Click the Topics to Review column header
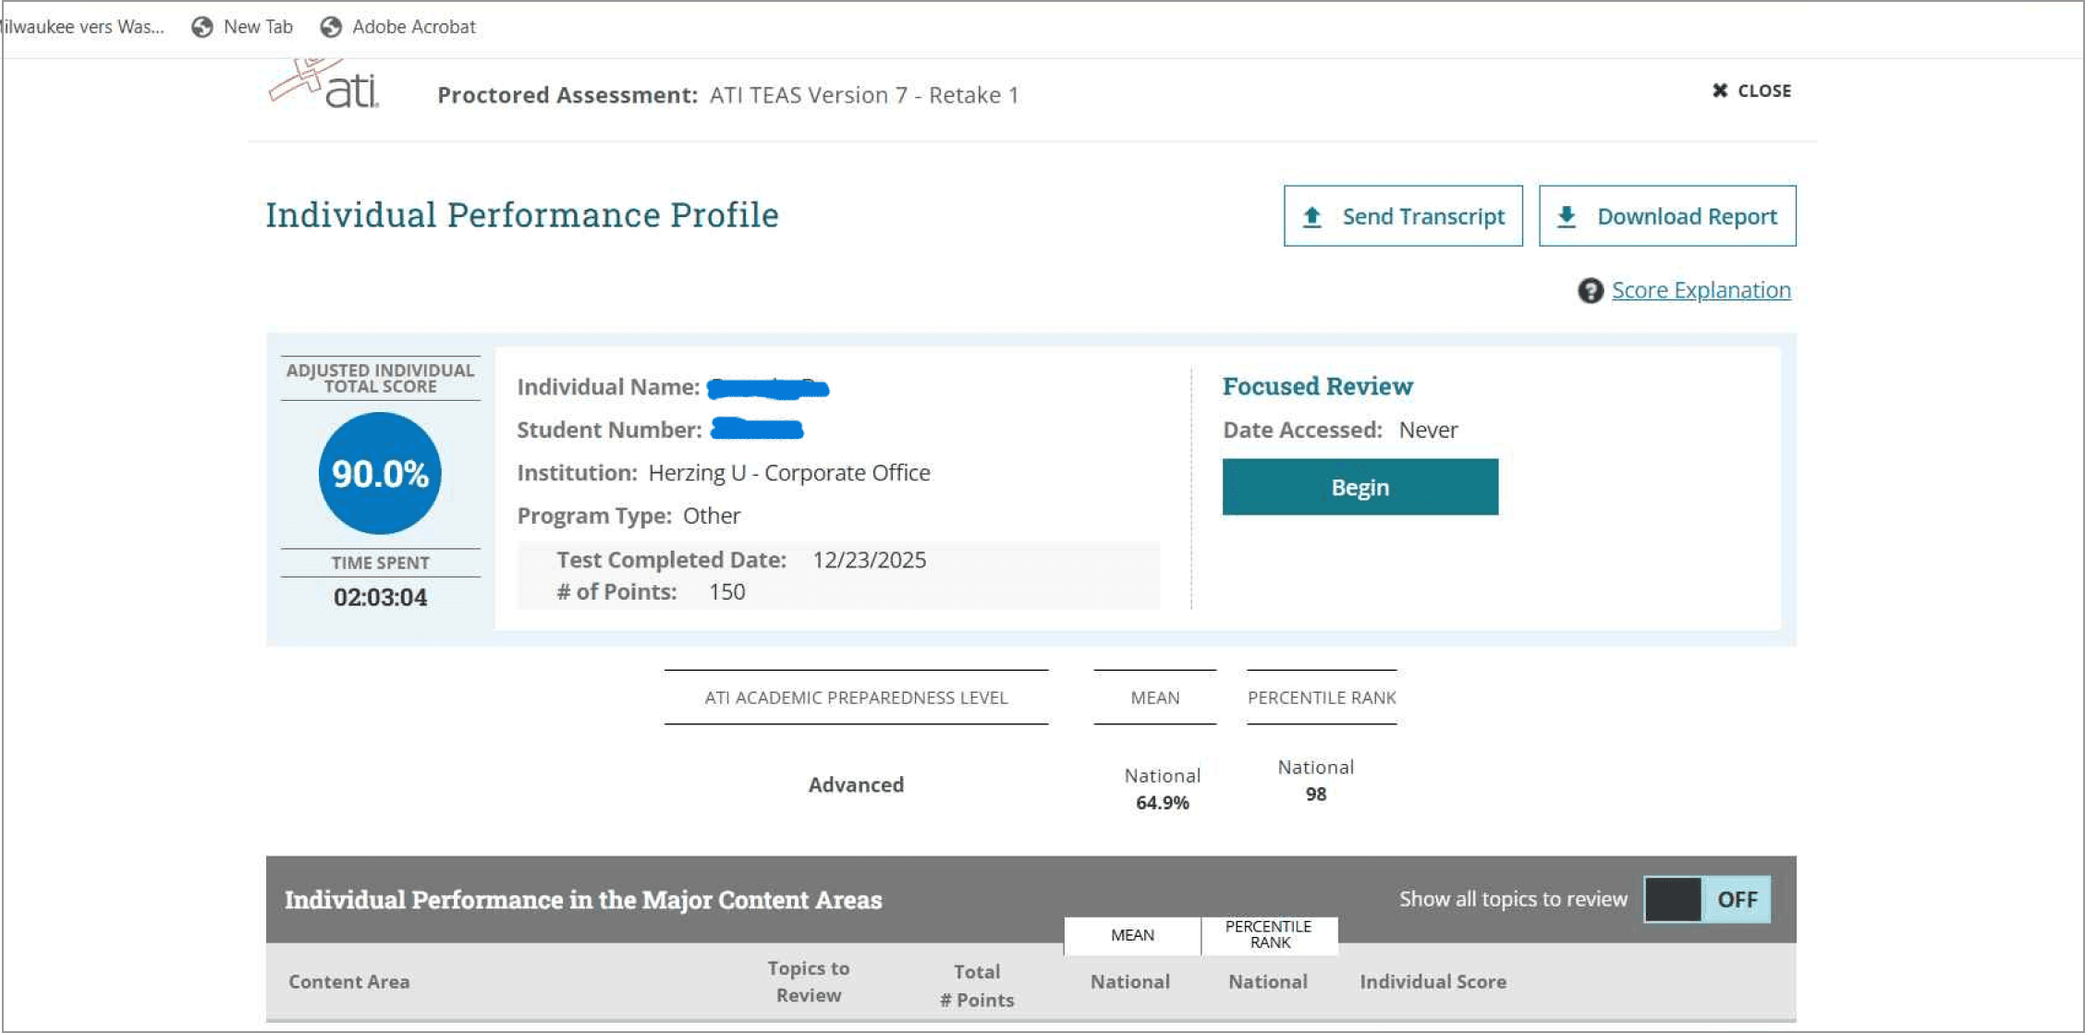Viewport: 2085px width, 1033px height. tap(808, 981)
